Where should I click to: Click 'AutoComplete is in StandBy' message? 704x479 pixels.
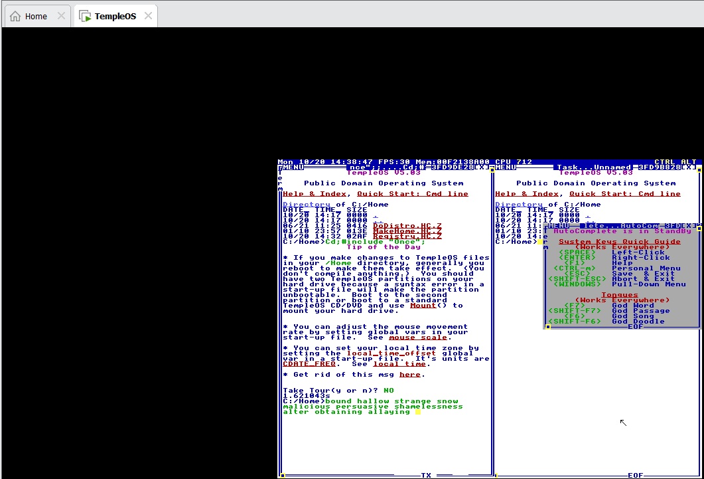[x=622, y=231]
